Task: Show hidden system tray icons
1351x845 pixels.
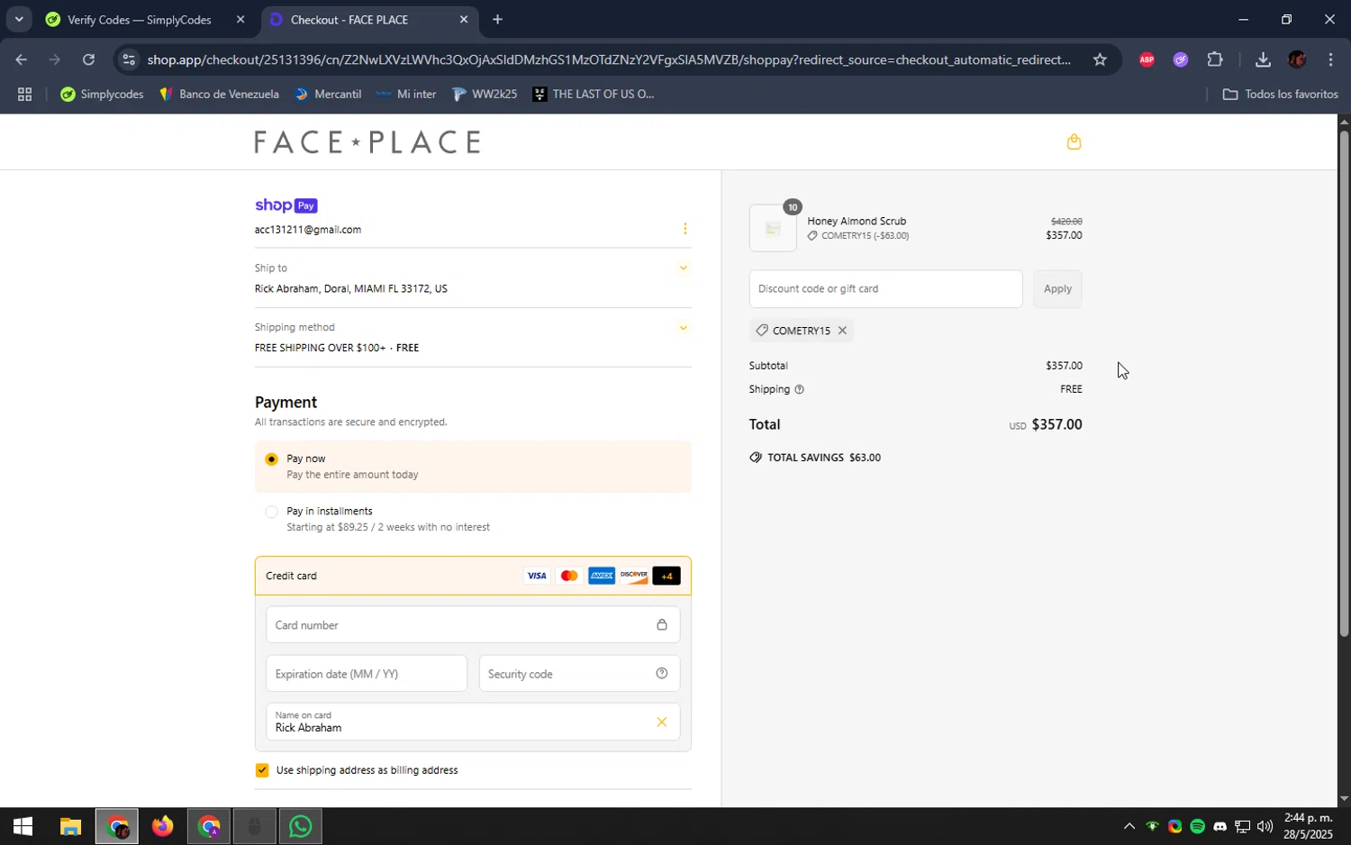Action: (1129, 827)
